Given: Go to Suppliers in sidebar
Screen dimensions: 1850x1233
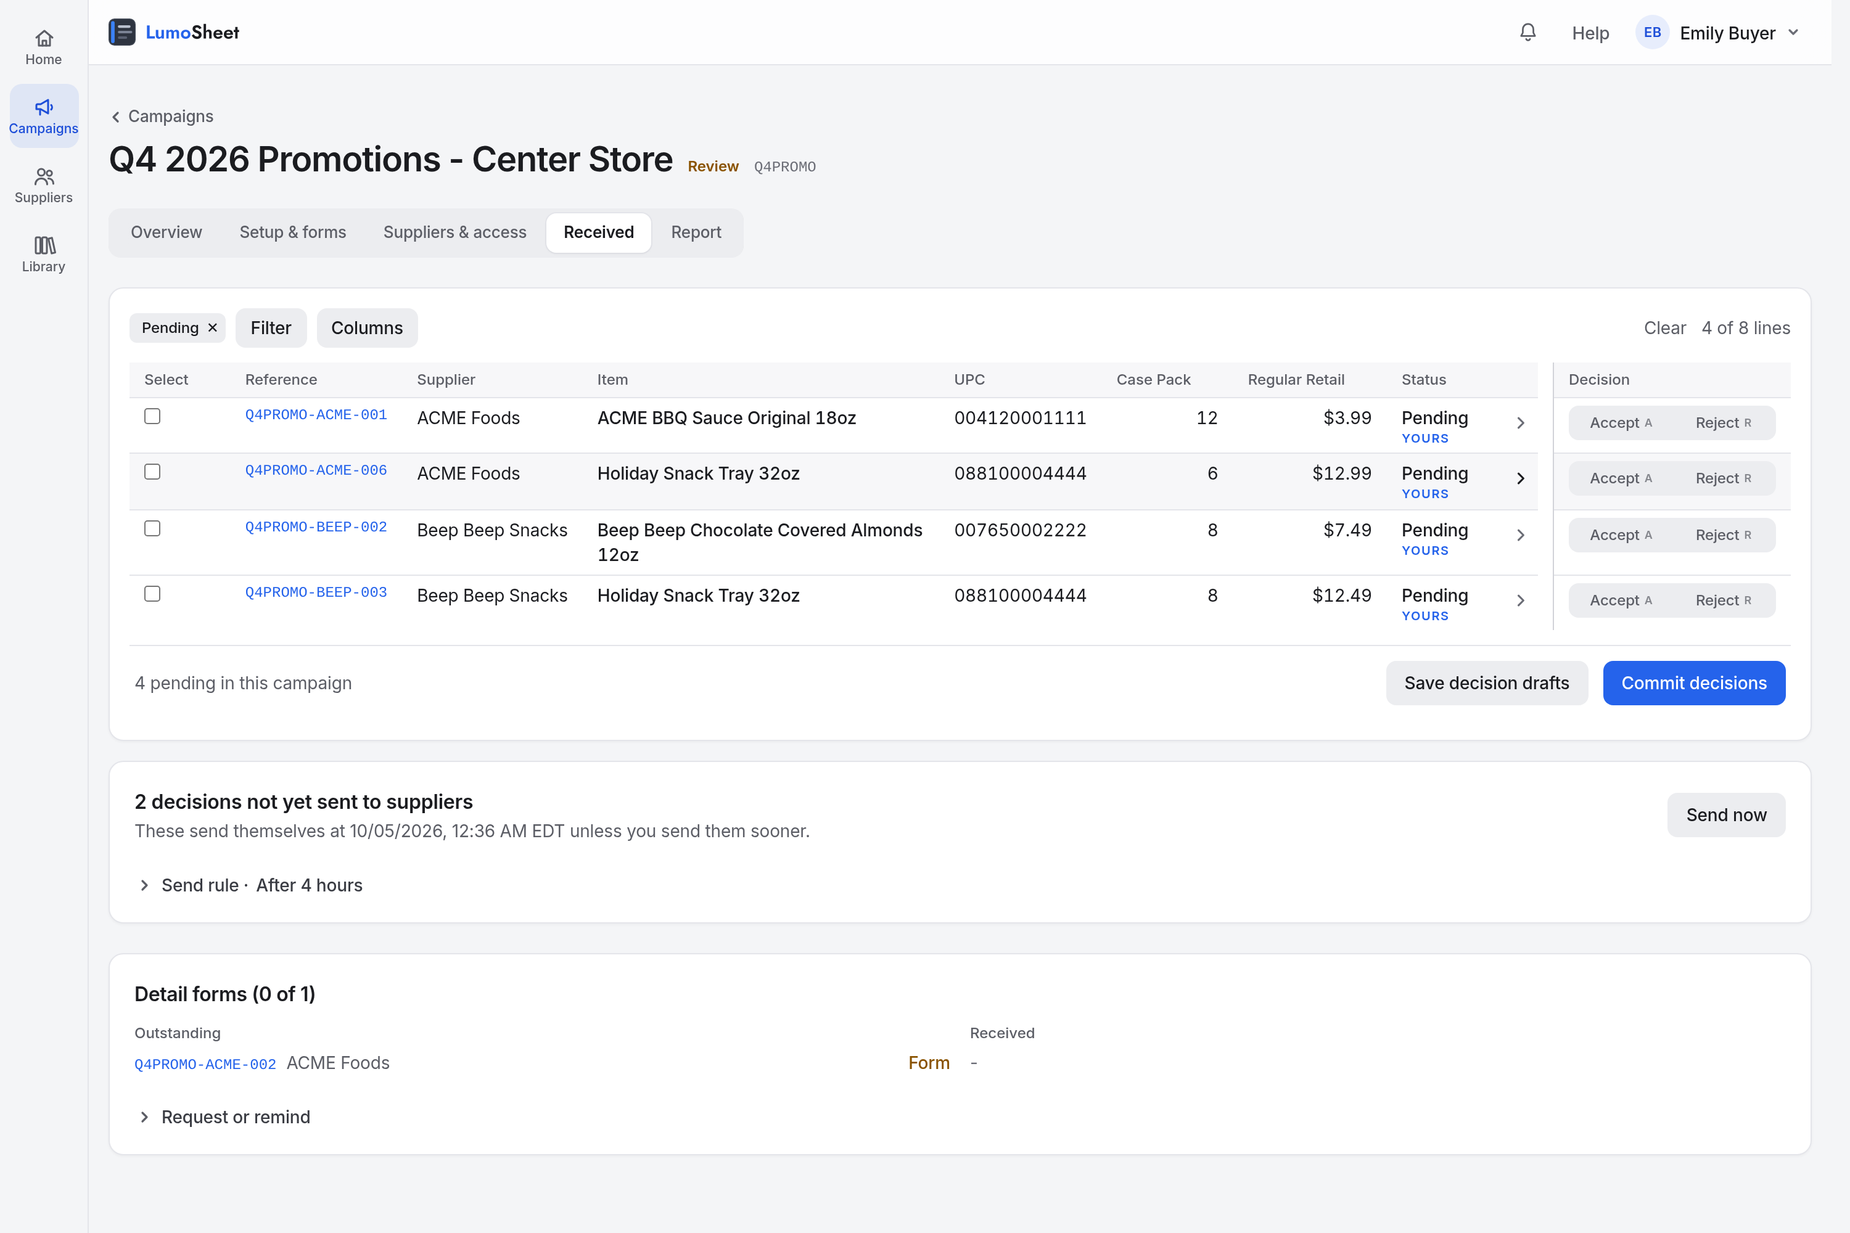Looking at the screenshot, I should coord(43,186).
